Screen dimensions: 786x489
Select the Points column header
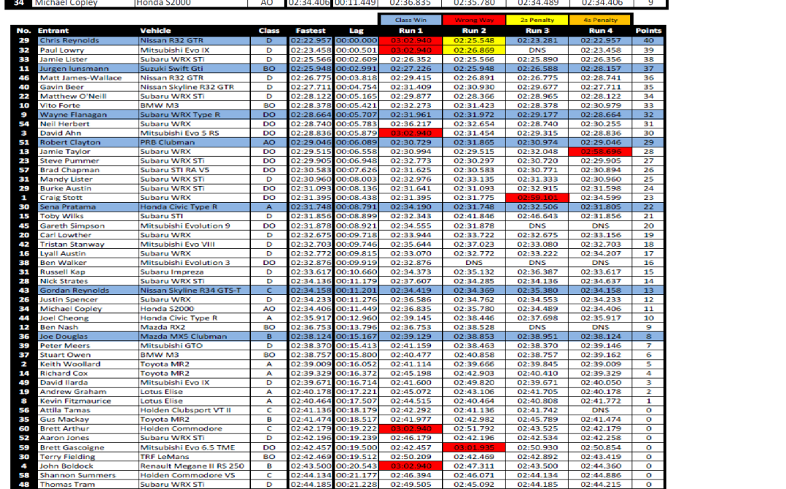[648, 31]
